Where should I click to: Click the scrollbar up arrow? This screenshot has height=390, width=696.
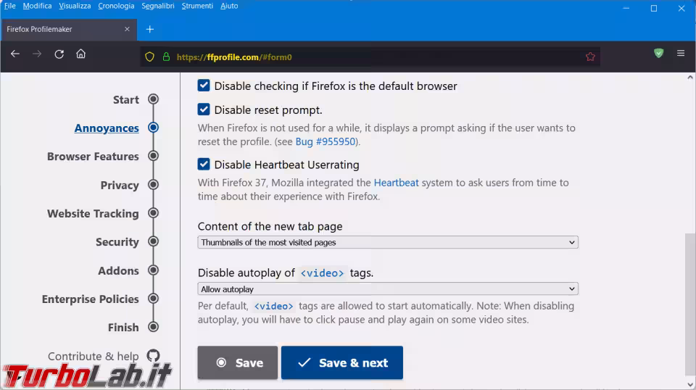point(690,77)
